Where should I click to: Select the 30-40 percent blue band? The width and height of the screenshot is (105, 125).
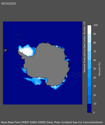click(x=89, y=82)
